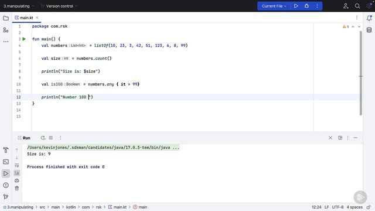This screenshot has height=211, width=375.
Task: Close the main.kt tab
Action: (x=37, y=18)
